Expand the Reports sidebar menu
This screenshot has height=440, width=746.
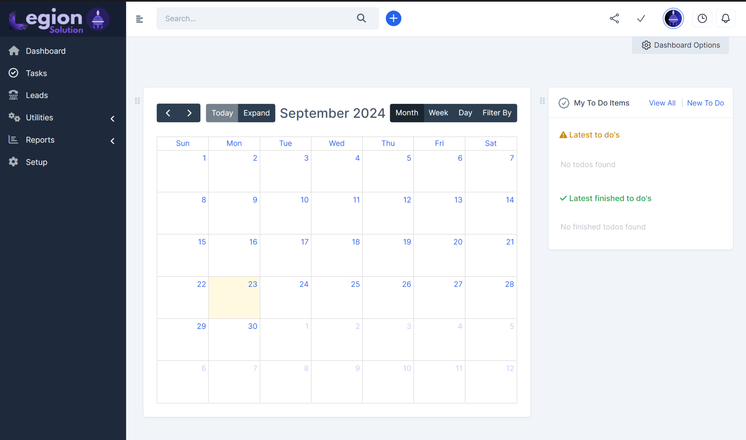[x=63, y=140]
